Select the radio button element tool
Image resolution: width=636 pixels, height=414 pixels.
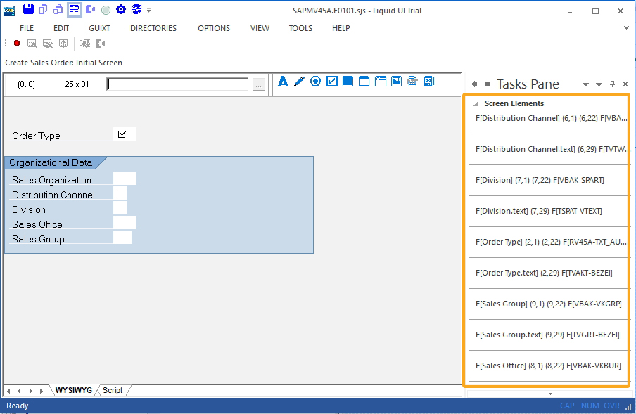[315, 82]
